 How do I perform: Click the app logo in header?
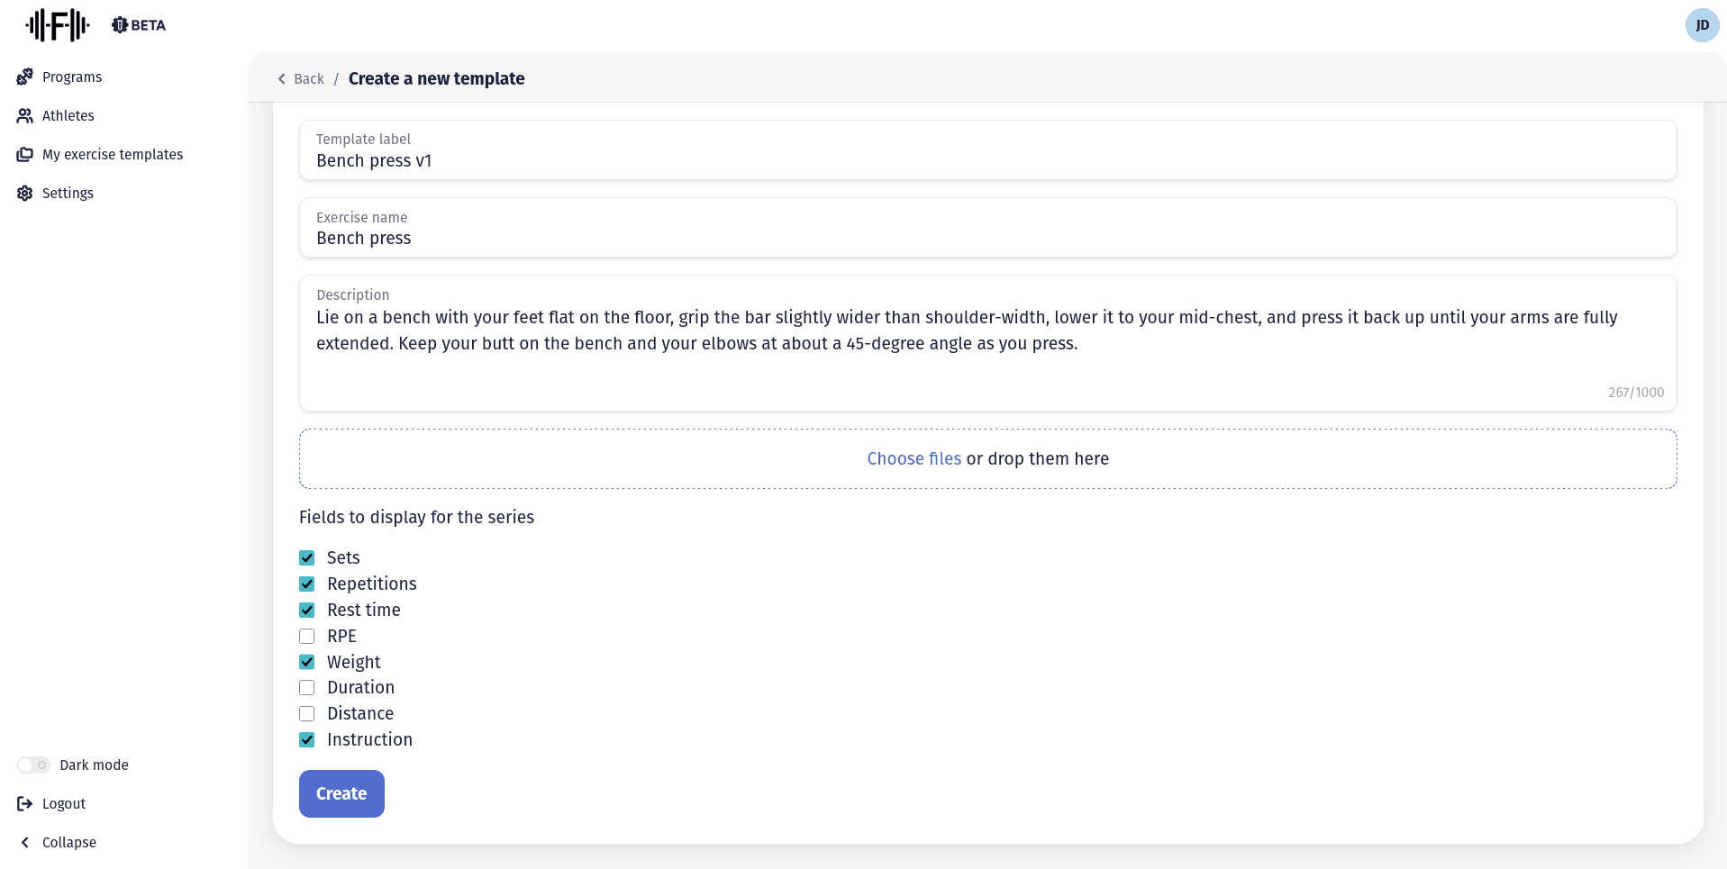[58, 25]
